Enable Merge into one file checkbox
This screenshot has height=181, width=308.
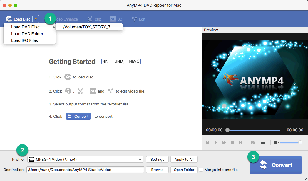[x=201, y=170]
